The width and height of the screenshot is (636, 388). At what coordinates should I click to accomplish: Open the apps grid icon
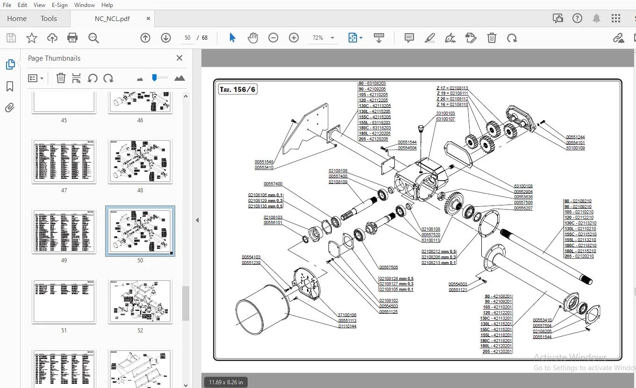click(616, 19)
